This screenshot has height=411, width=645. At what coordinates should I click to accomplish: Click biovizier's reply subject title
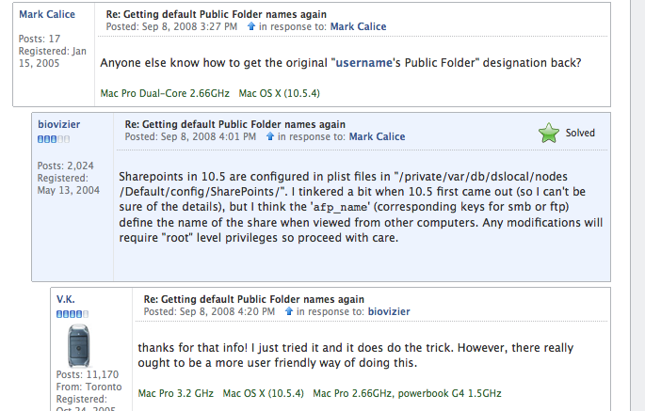235,124
